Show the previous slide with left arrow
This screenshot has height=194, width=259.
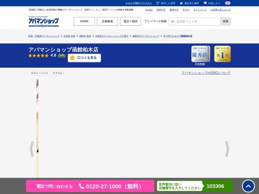coord(32,149)
